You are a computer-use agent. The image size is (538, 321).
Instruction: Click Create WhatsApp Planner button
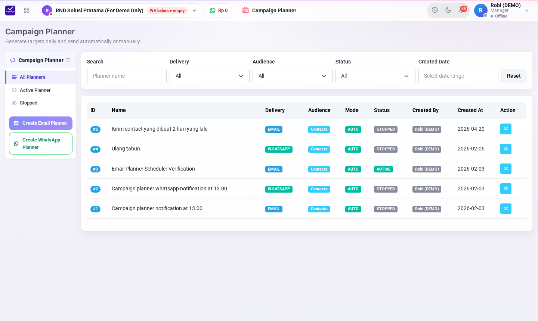pos(41,143)
